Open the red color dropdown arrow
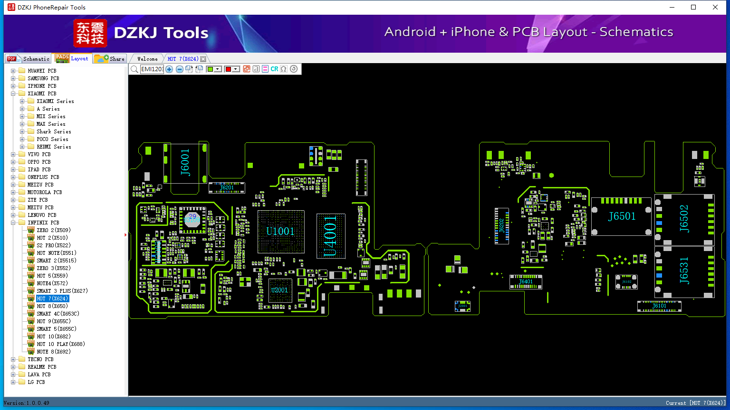 [236, 69]
